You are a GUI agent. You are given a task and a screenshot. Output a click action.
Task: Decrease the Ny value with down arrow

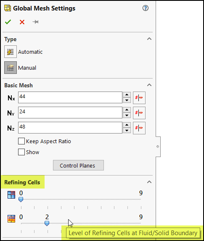(127, 115)
